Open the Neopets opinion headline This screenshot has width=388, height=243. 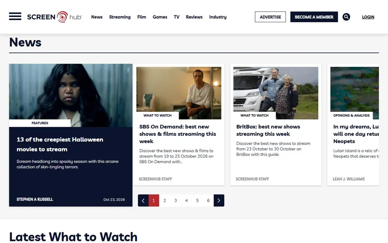point(356,134)
